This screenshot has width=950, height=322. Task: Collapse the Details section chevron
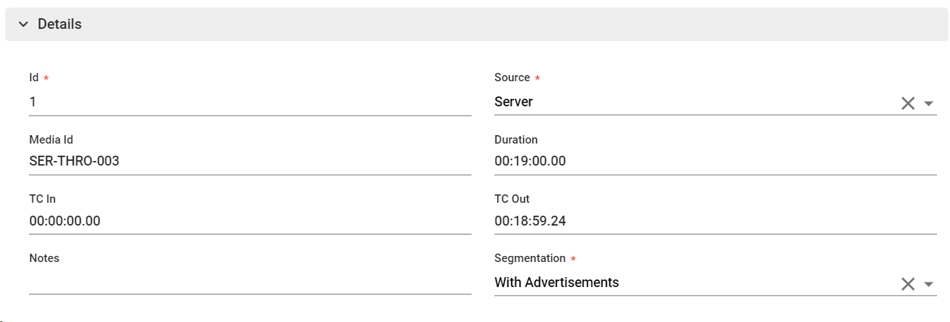pos(23,24)
